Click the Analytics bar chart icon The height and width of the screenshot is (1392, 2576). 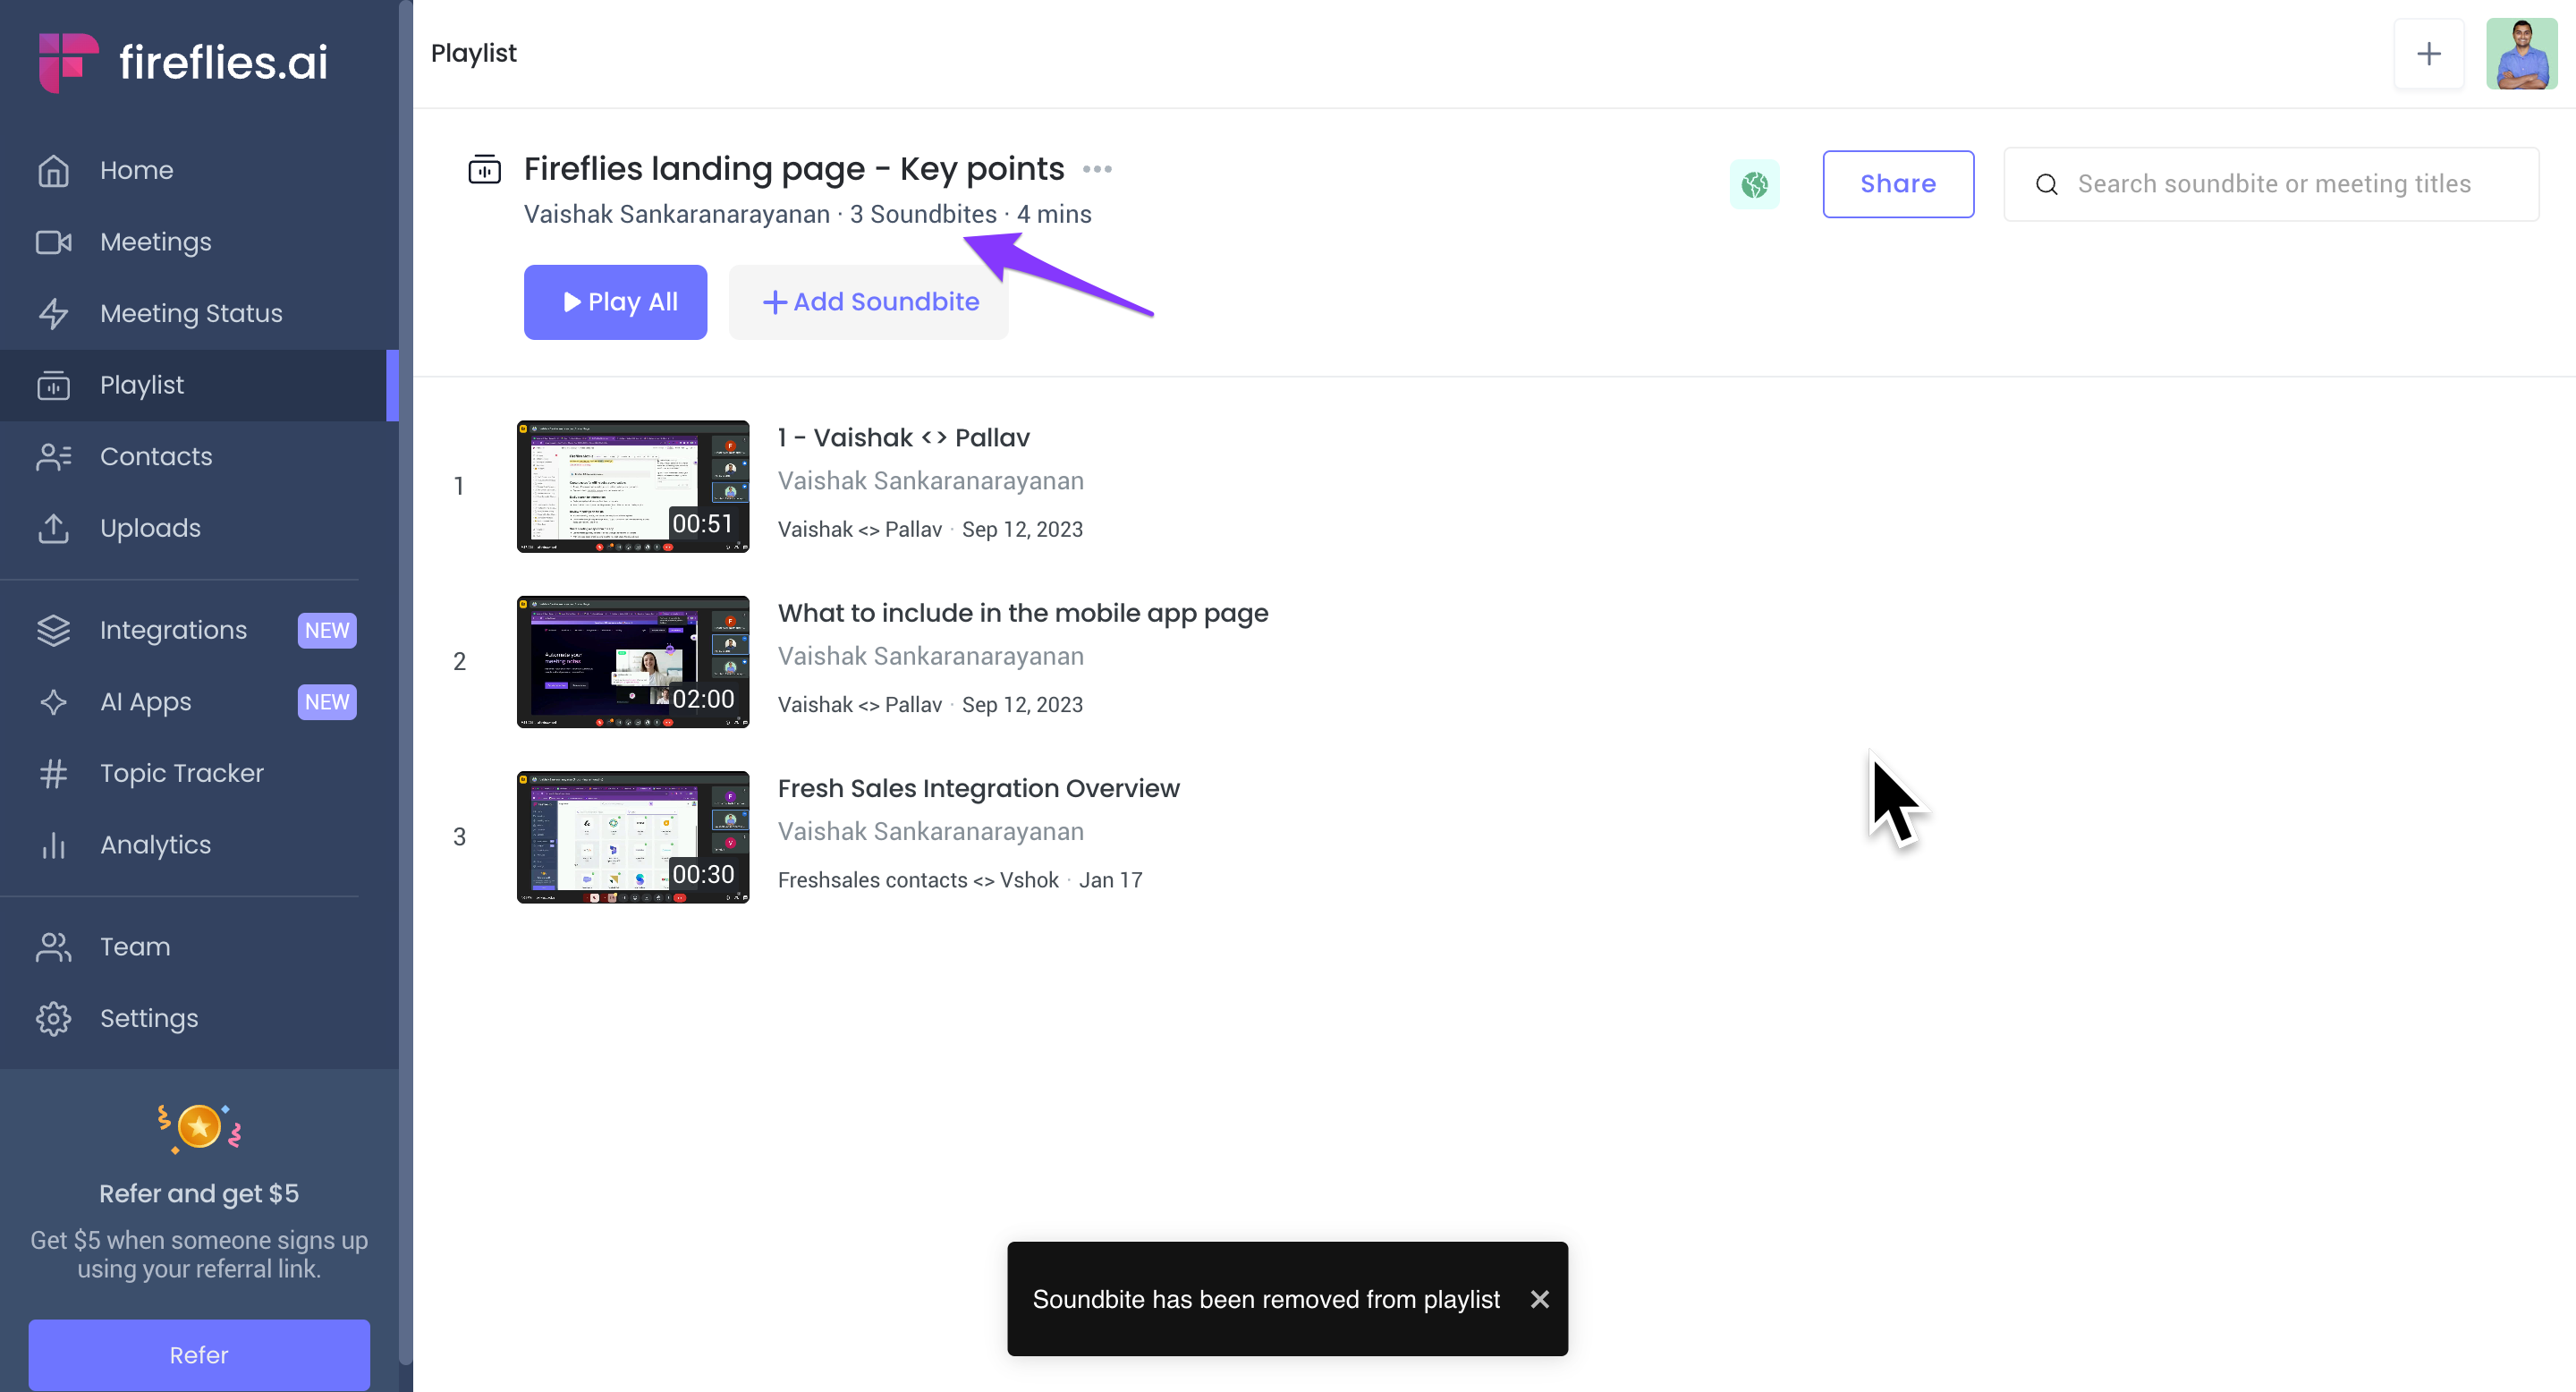coord(53,845)
